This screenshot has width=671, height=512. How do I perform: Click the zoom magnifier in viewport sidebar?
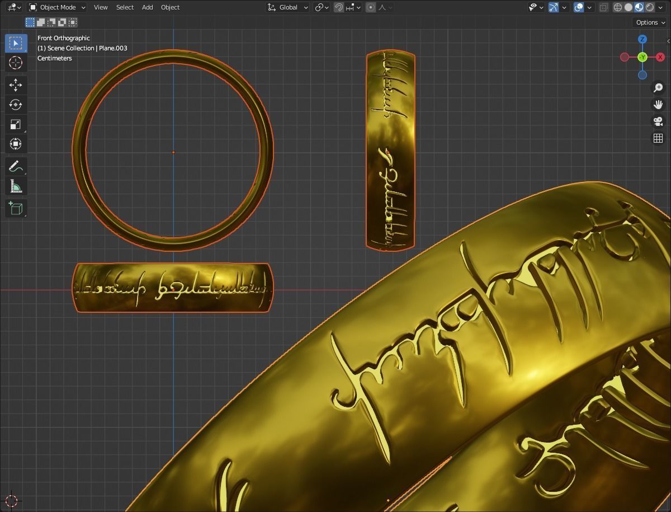(658, 87)
